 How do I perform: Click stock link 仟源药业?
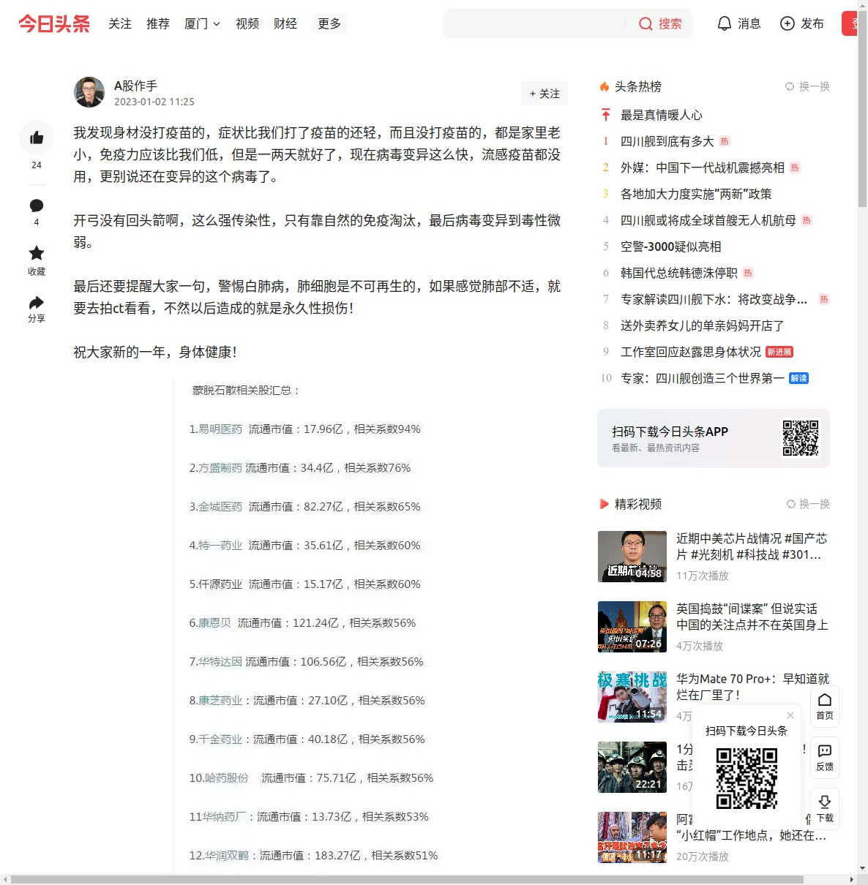tap(220, 584)
